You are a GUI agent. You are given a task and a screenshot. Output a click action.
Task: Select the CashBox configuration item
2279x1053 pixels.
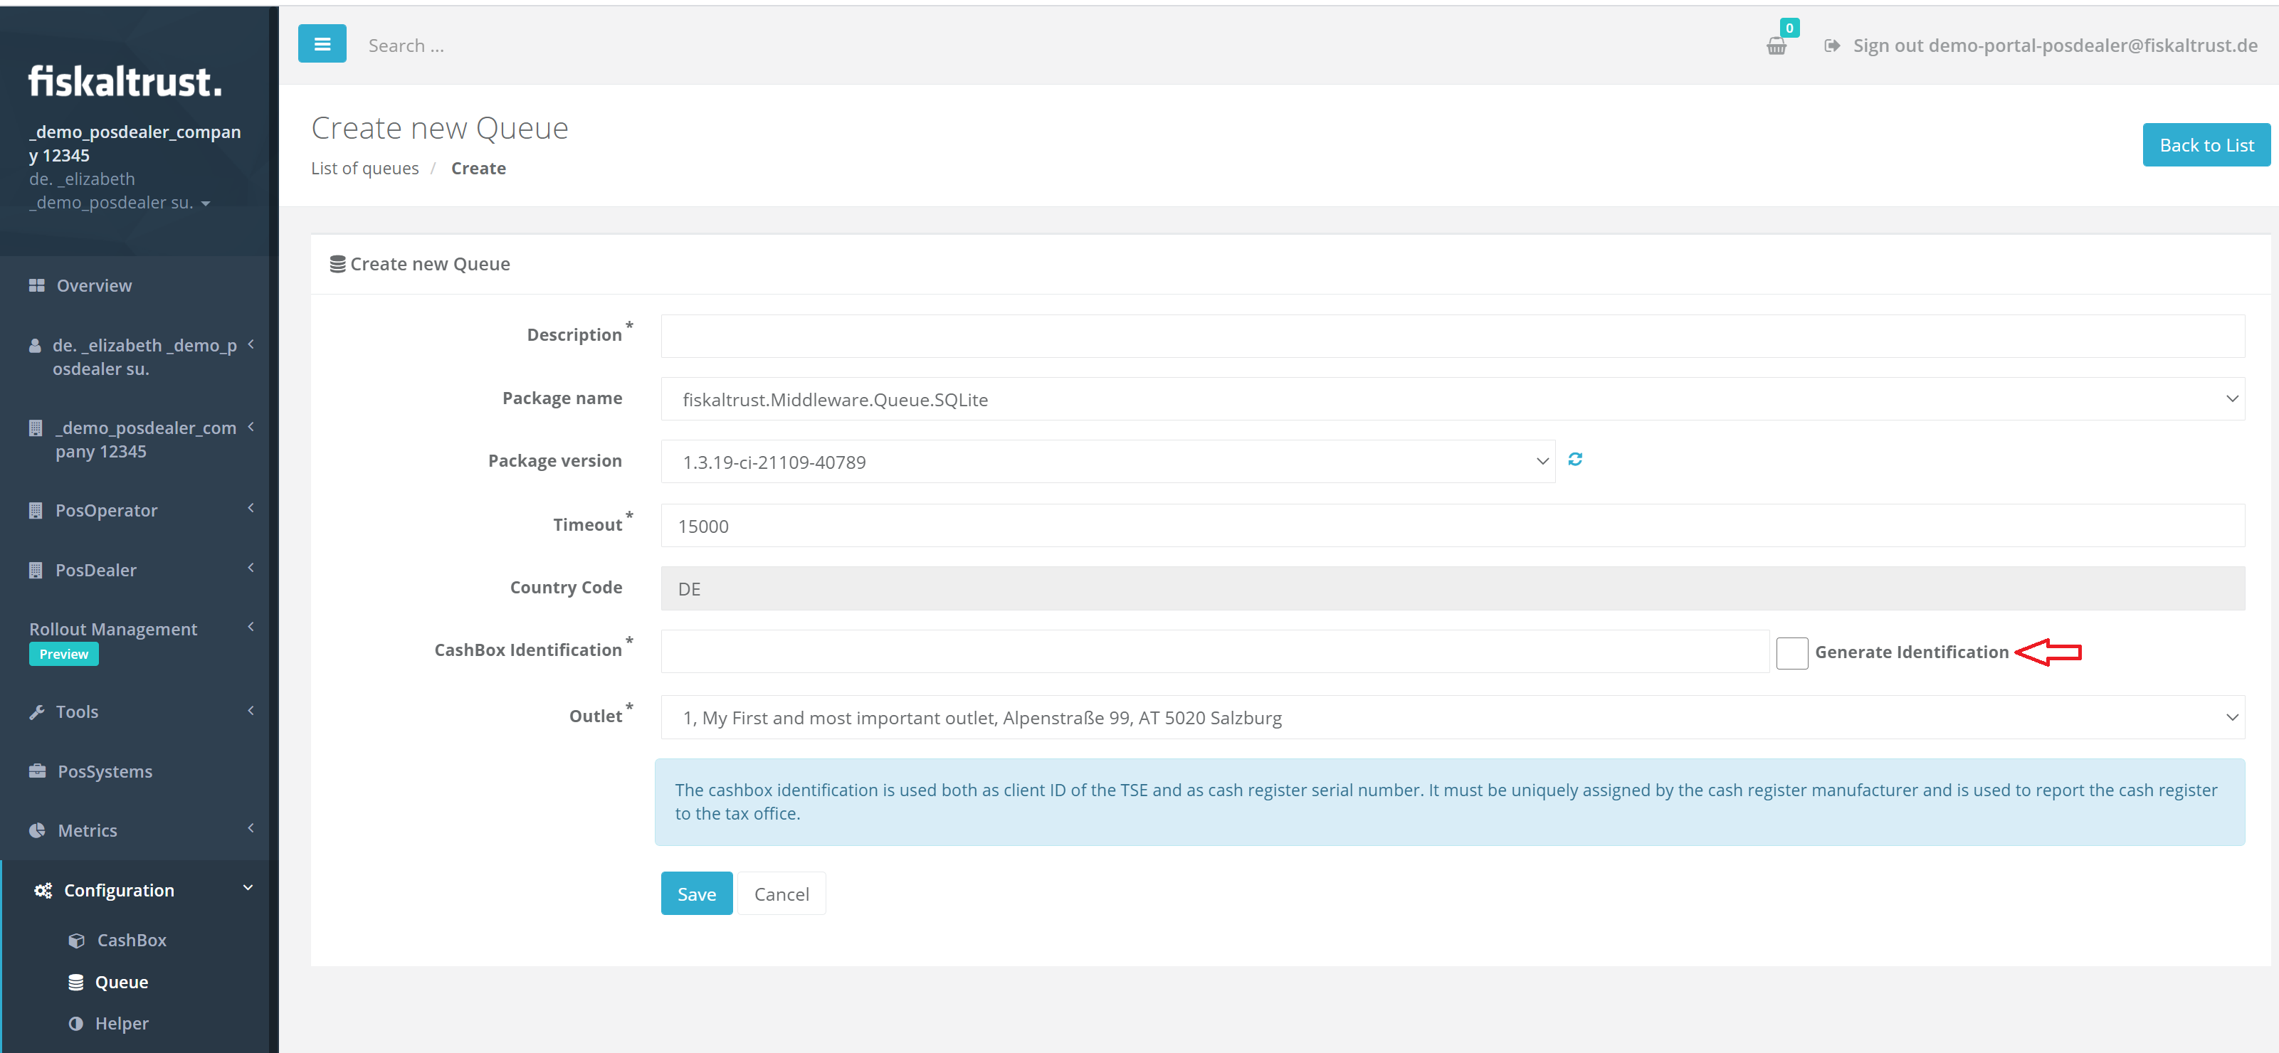coord(132,941)
